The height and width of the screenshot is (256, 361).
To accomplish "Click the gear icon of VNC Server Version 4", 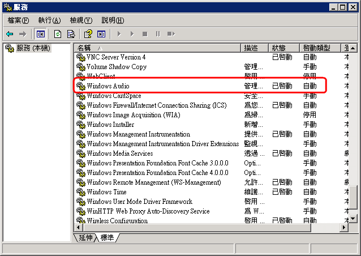I will tap(81, 57).
